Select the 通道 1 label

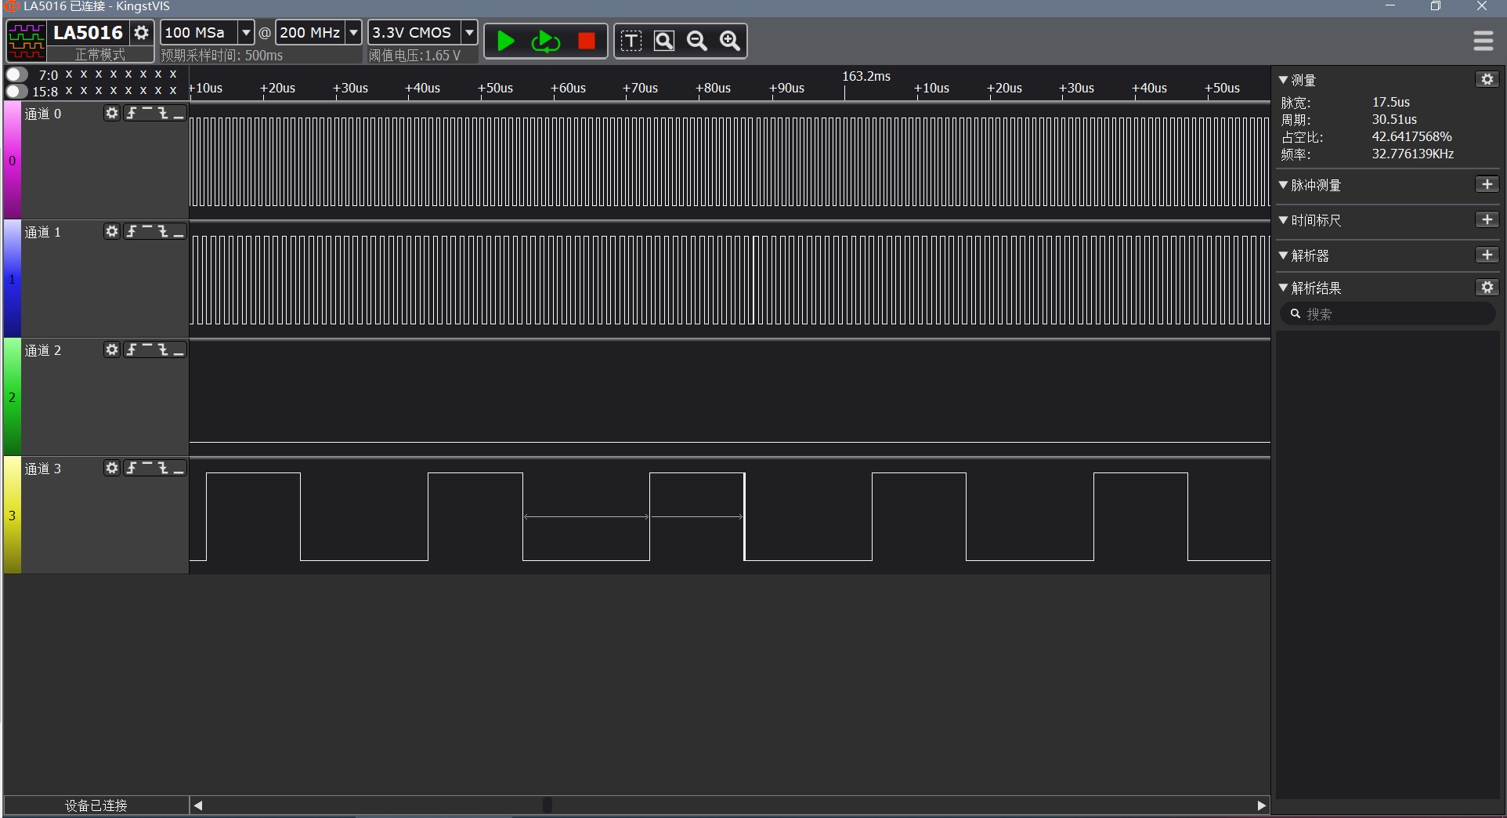coord(43,232)
